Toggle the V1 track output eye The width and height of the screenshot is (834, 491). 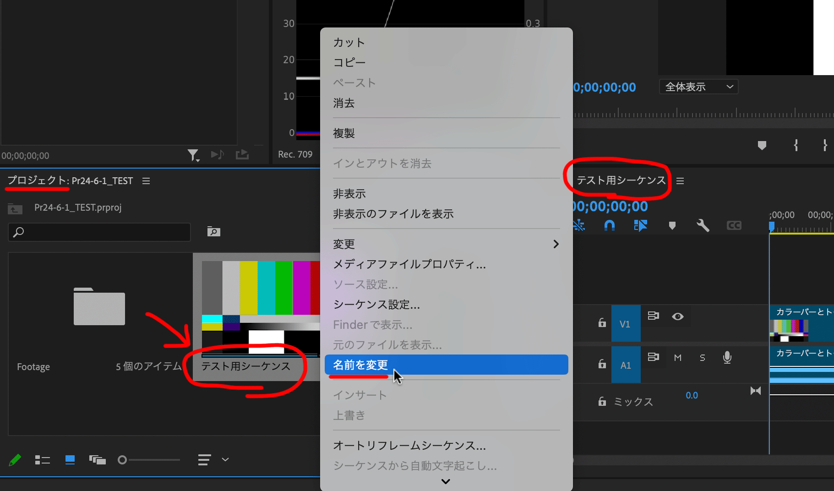(x=678, y=316)
